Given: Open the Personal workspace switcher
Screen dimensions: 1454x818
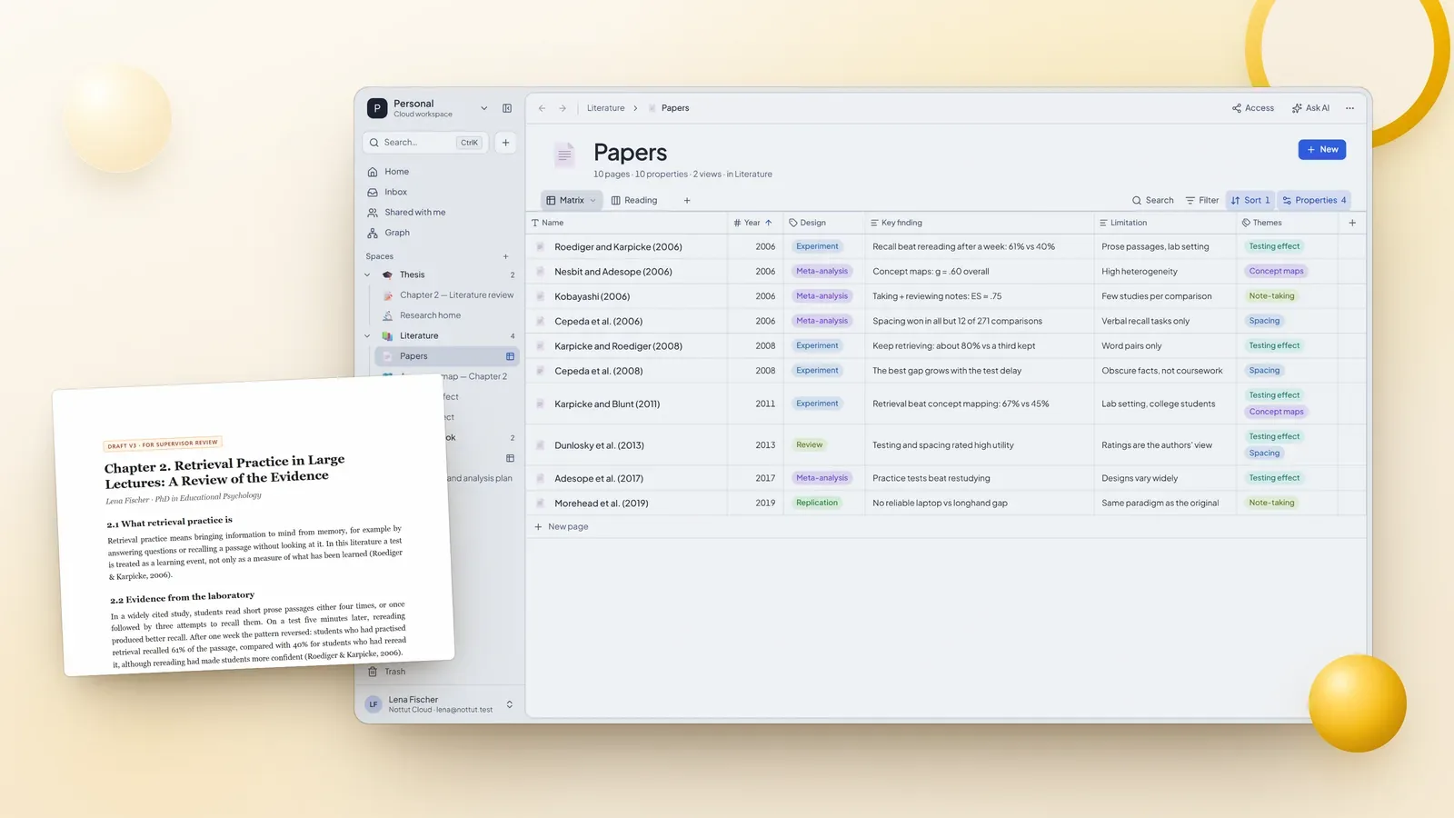Looking at the screenshot, I should (427, 108).
